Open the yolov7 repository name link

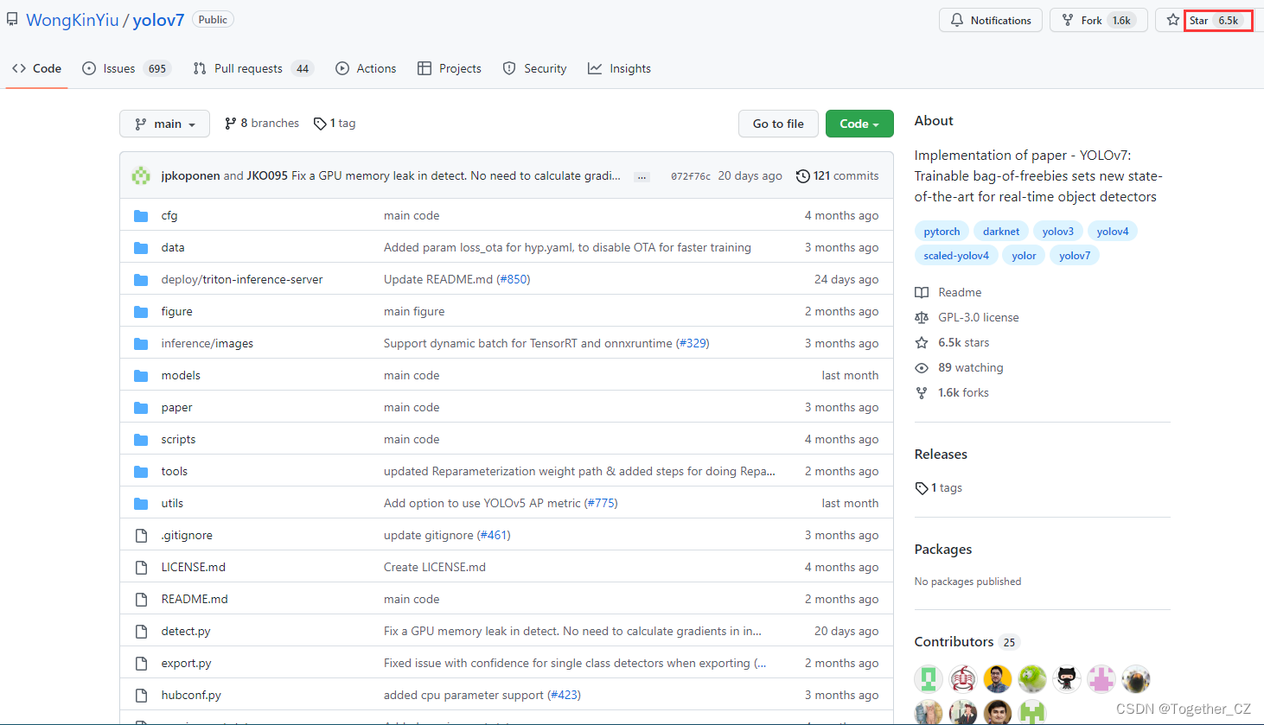coord(158,20)
